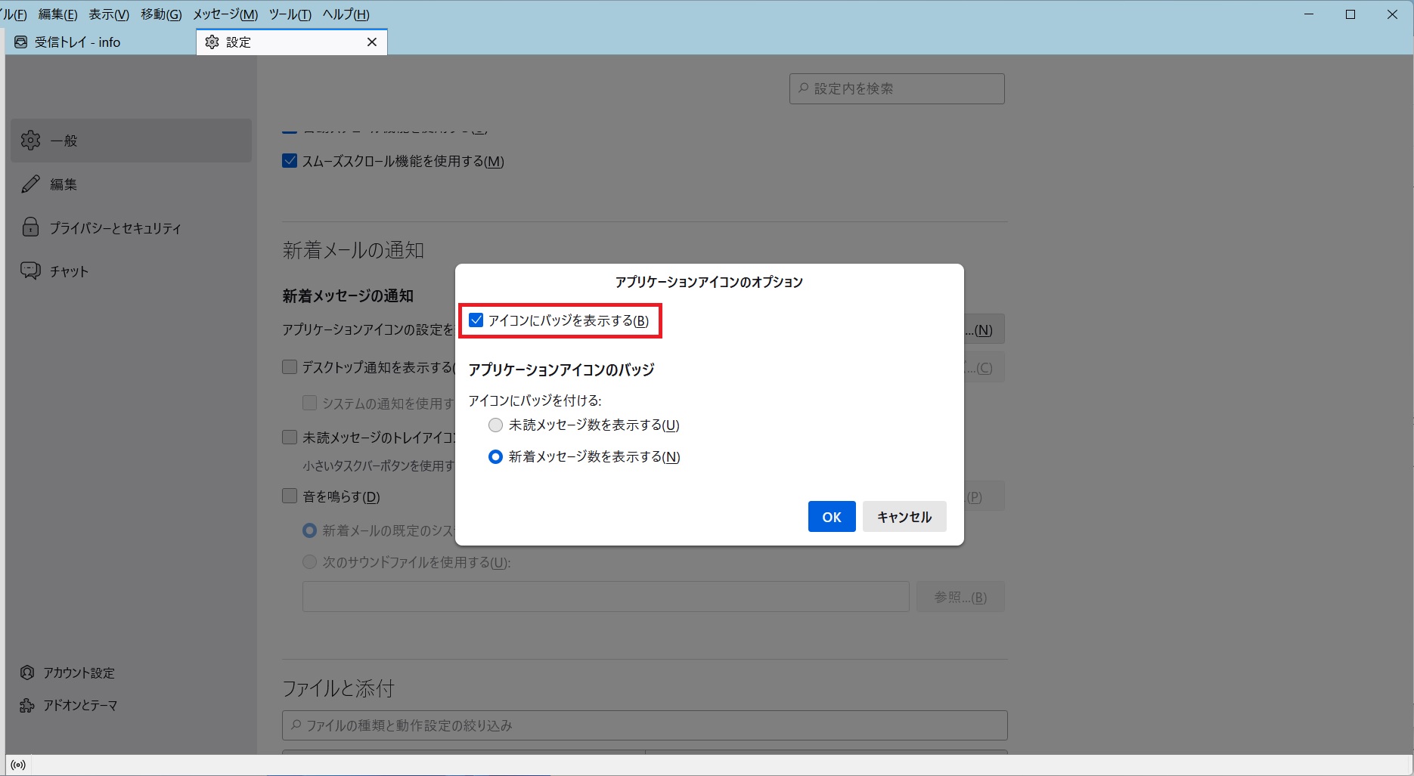Close the 設定 tab
The image size is (1414, 776).
point(372,42)
